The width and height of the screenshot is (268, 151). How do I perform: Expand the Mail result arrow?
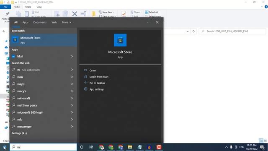click(x=72, y=56)
